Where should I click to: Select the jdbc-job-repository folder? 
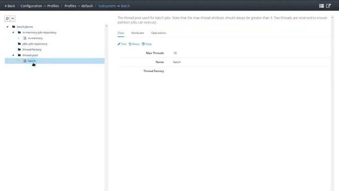[35, 44]
